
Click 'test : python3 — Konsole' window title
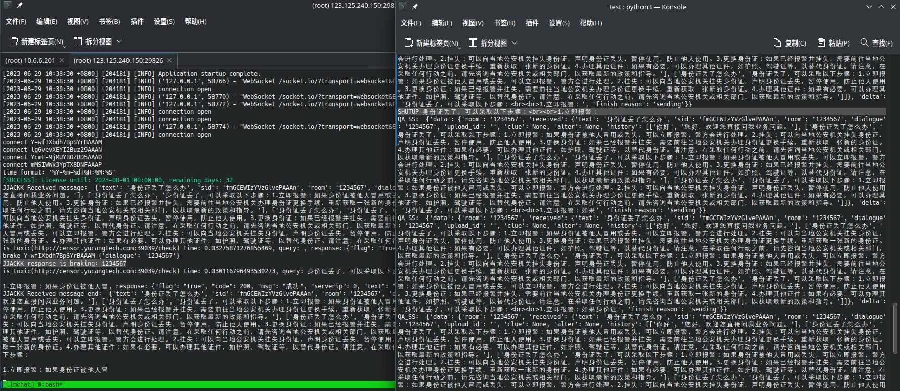pyautogui.click(x=648, y=7)
